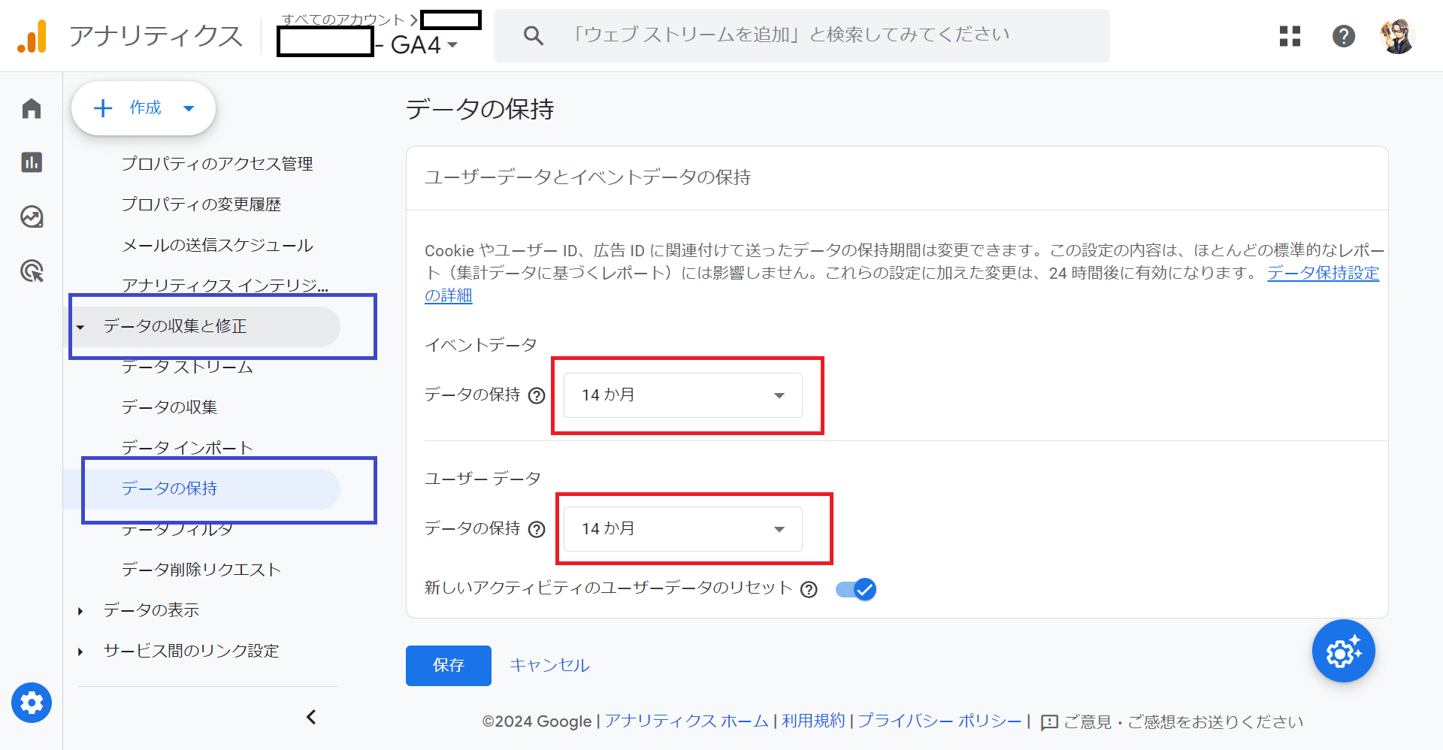Open the 作成 create button
1443x750 pixels.
(x=144, y=108)
